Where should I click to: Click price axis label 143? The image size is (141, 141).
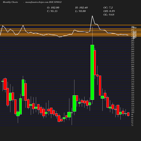pyautogui.click(x=133, y=95)
